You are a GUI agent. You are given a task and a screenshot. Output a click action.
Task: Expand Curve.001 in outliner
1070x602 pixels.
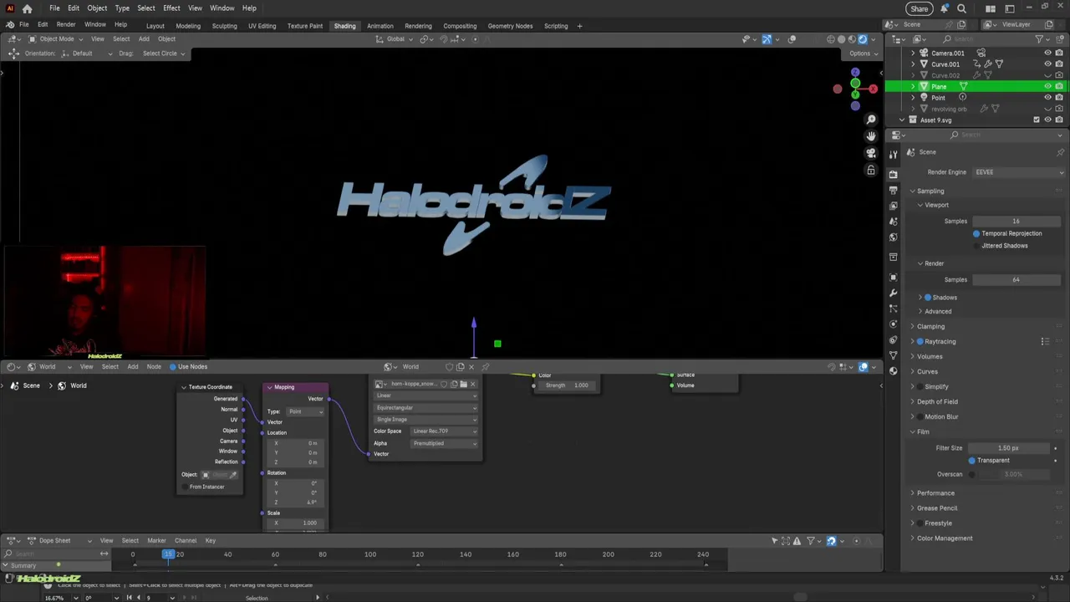click(913, 64)
